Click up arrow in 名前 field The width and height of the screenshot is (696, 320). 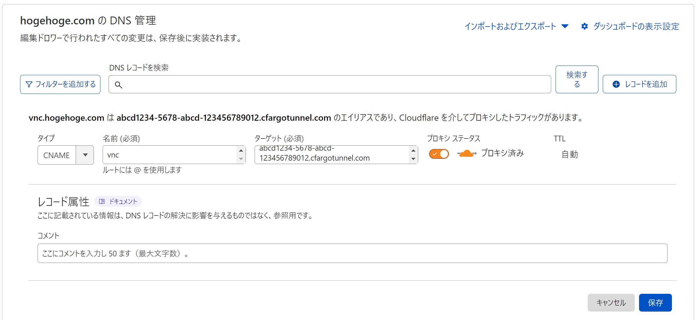point(241,150)
